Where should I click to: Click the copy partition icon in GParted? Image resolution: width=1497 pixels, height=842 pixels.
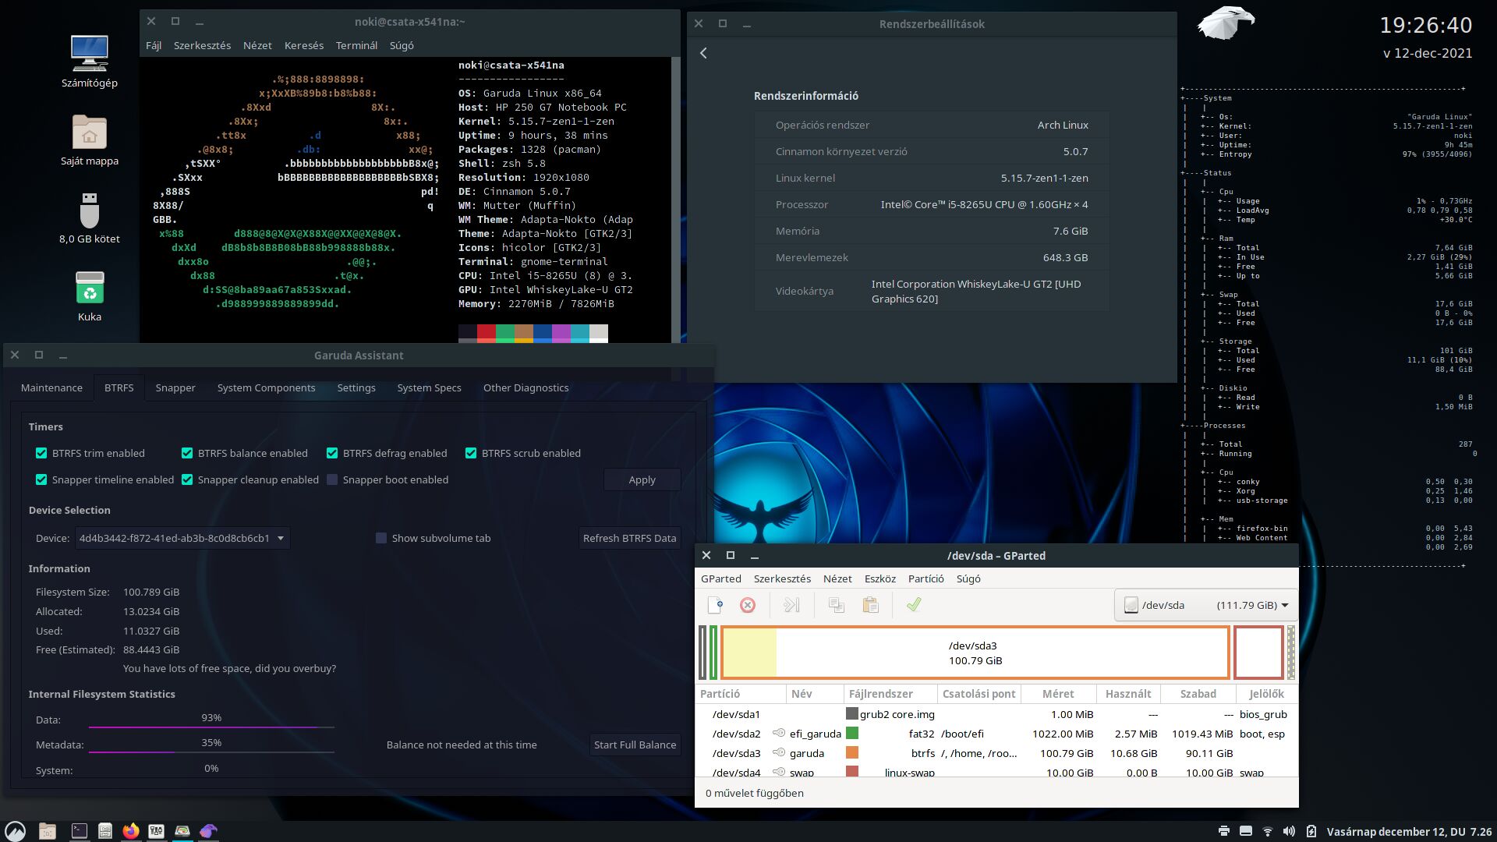click(x=837, y=605)
